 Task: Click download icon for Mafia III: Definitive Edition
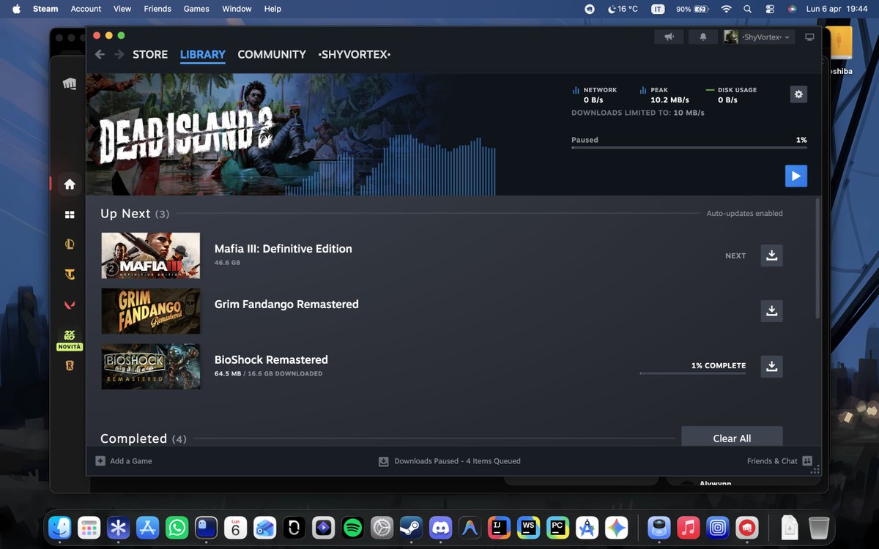tap(771, 255)
